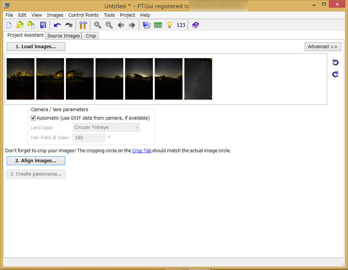Open the Images menu
The width and height of the screenshot is (348, 270).
click(x=55, y=15)
